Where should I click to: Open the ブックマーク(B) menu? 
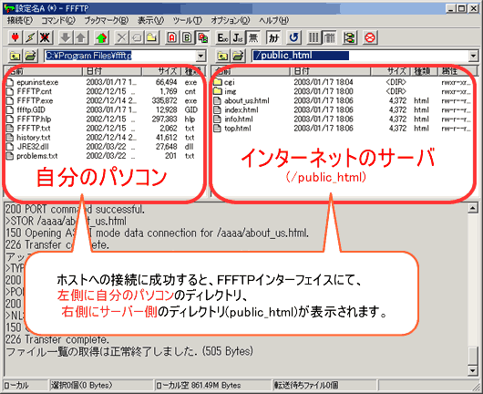pos(107,21)
